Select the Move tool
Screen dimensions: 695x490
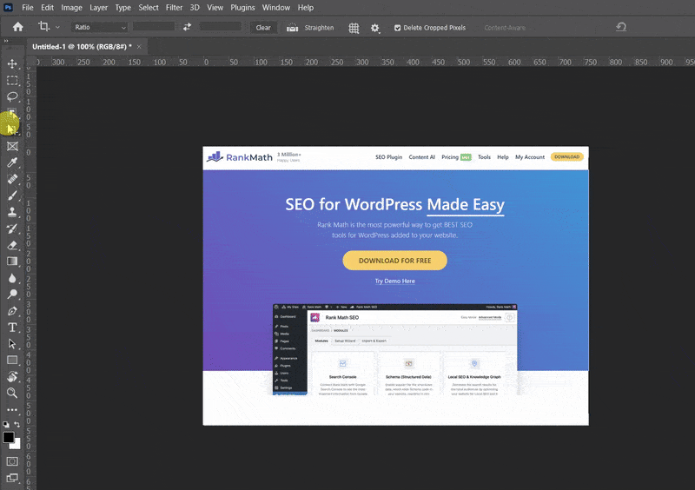(12, 63)
